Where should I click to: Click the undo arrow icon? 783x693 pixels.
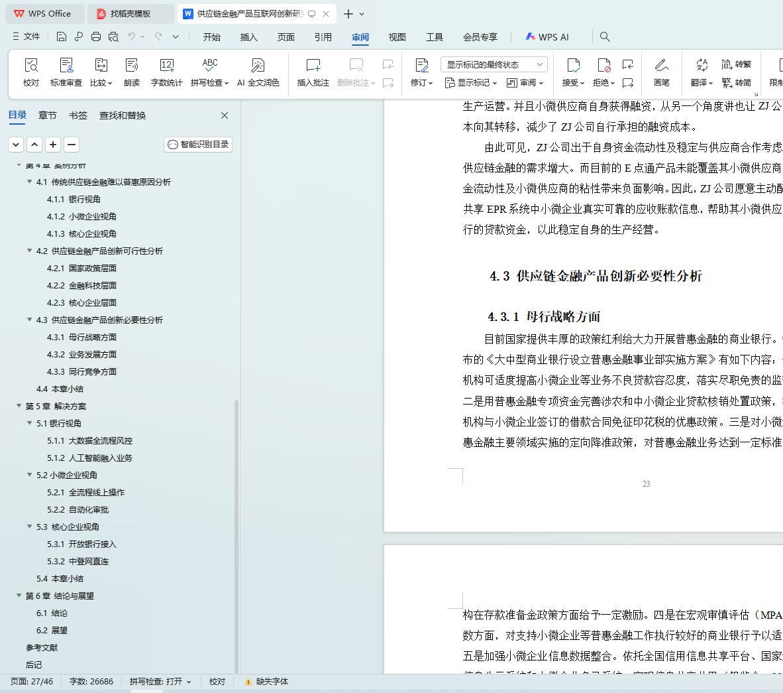click(x=131, y=36)
